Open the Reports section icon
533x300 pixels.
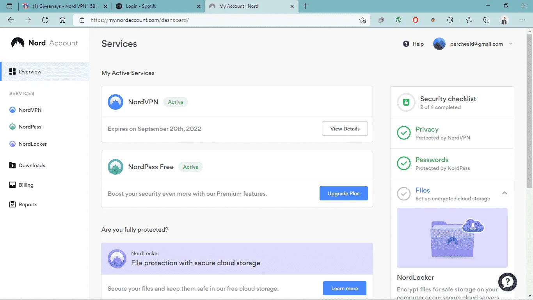pyautogui.click(x=12, y=205)
